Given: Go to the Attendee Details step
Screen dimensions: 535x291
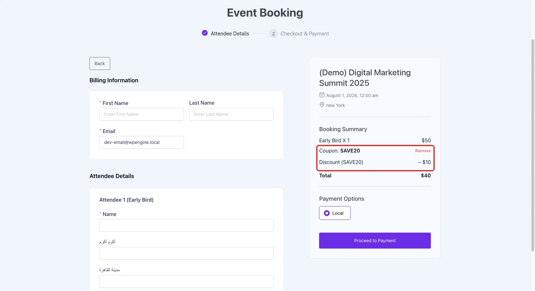Looking at the screenshot, I should point(230,34).
